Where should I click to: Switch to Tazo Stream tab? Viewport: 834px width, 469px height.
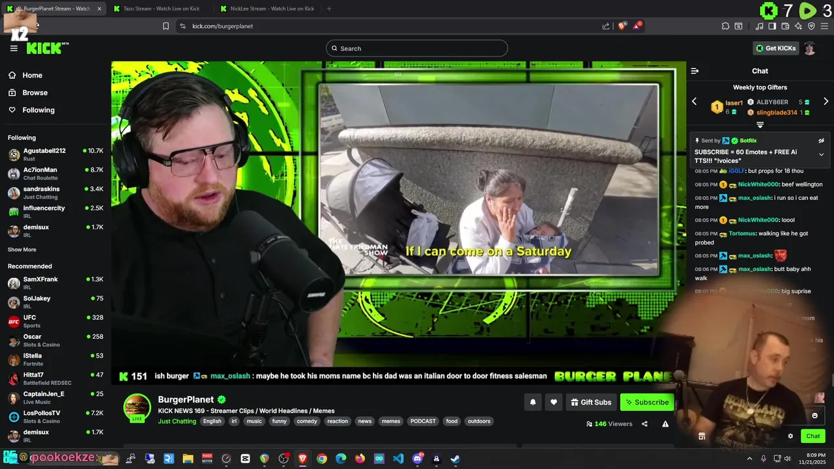click(161, 8)
